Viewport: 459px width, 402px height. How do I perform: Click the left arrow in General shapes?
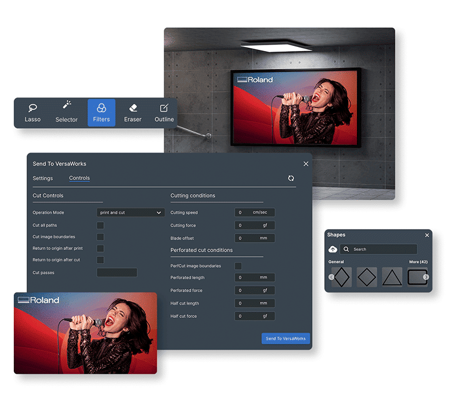coord(331,277)
